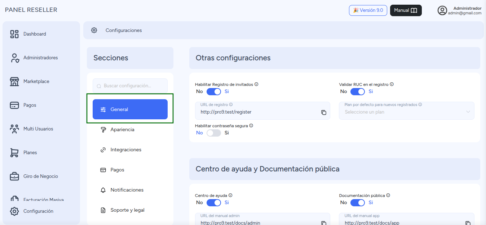The width and height of the screenshot is (486, 225).
Task: Select the Giro de Negocio briefcase icon
Action: pyautogui.click(x=14, y=176)
